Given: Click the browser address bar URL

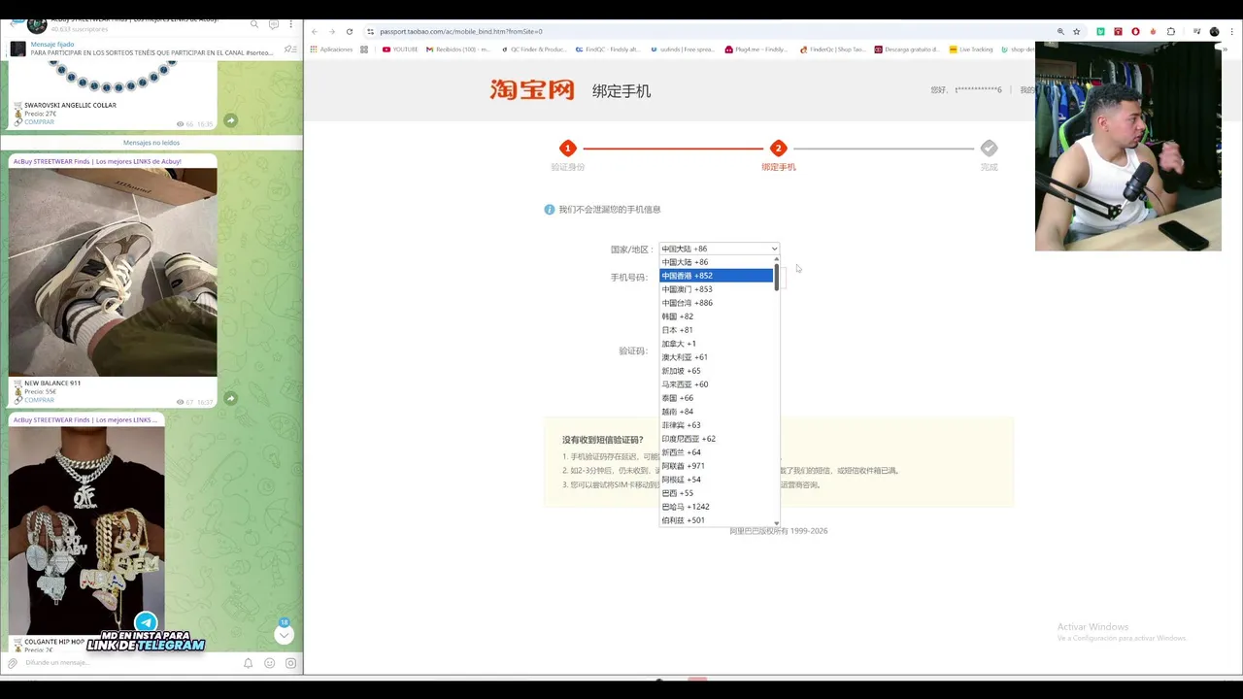Looking at the screenshot, I should [461, 32].
